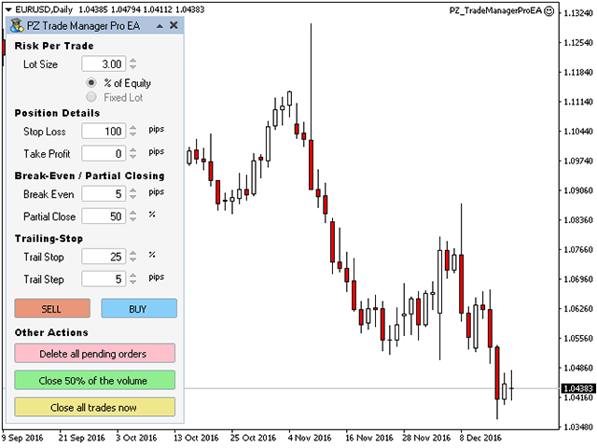The image size is (597, 448).
Task: Select the Fixed Lot radio option
Action: coord(91,97)
